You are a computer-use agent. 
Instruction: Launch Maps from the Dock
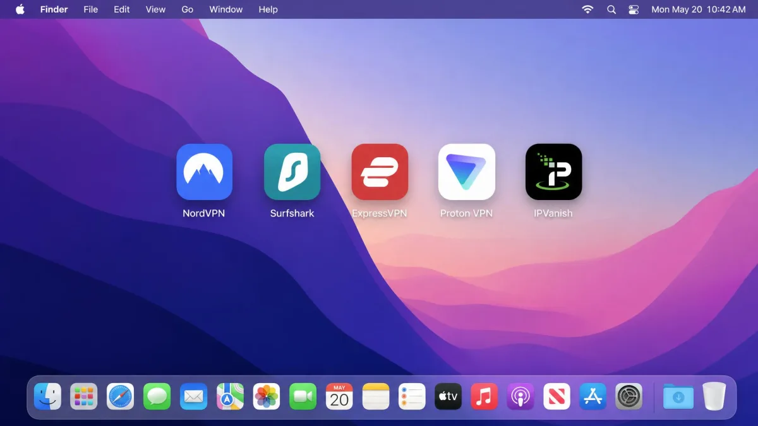[230, 396]
